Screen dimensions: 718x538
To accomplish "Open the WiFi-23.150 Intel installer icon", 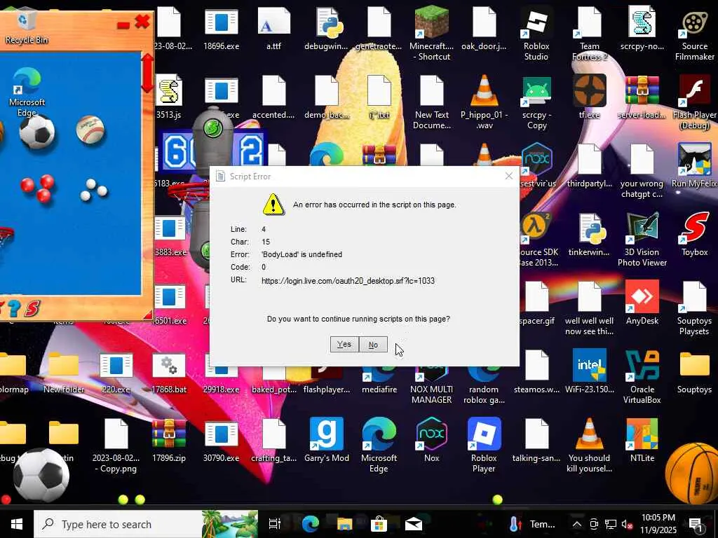I will click(x=589, y=371).
